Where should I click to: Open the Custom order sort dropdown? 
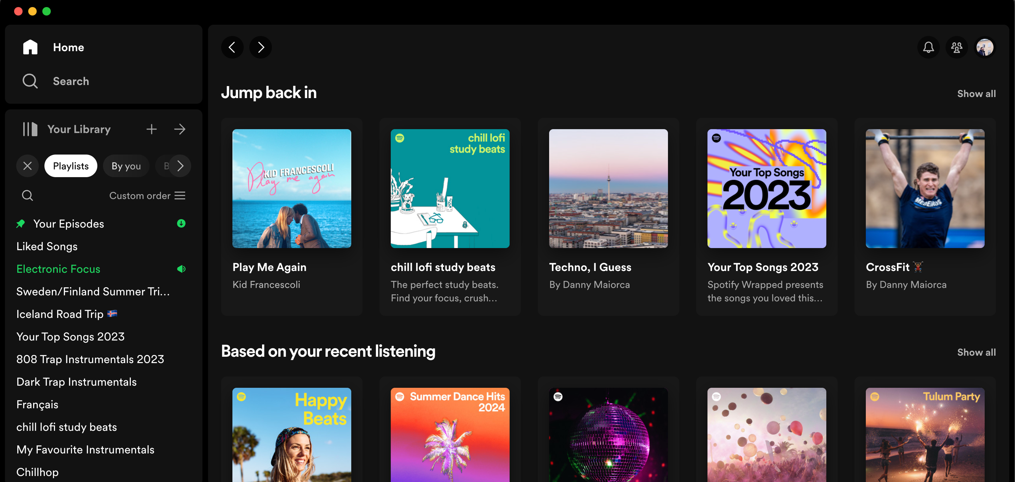point(147,195)
